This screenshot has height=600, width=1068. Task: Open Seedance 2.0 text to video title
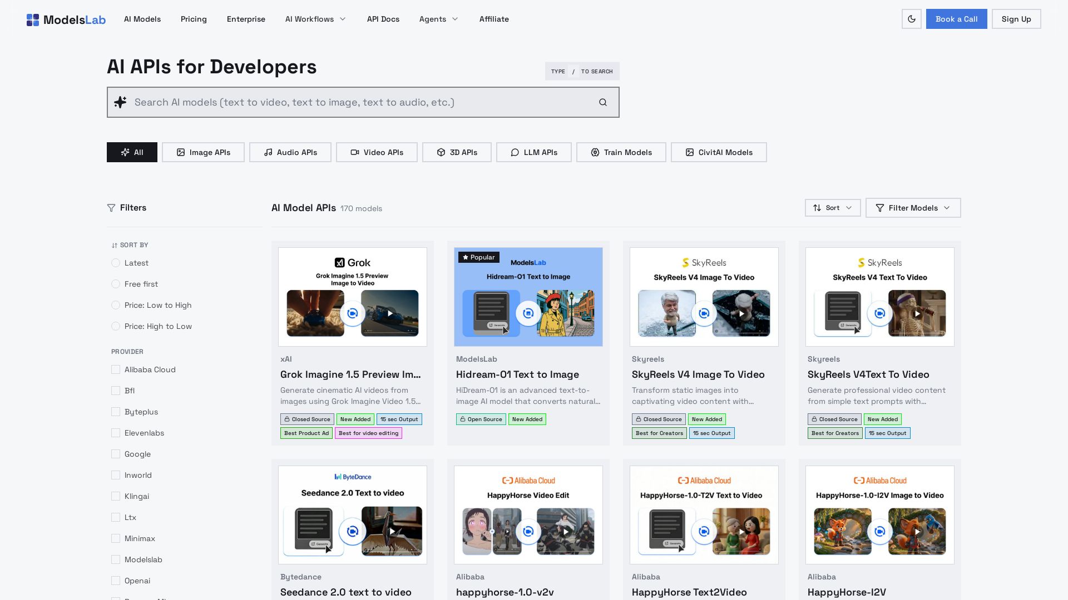(x=346, y=592)
